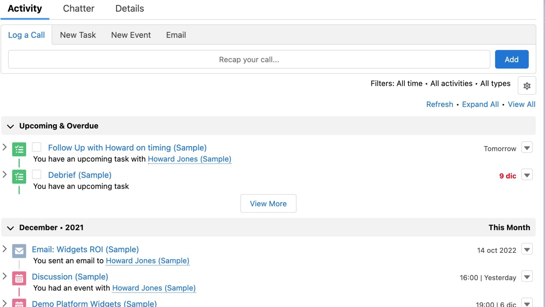Click the calendar event icon for Demo Platform Widgets
Screen dimensions: 545x307
[19, 303]
